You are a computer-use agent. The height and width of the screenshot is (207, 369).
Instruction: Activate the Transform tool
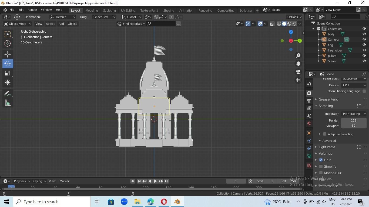click(x=8, y=82)
